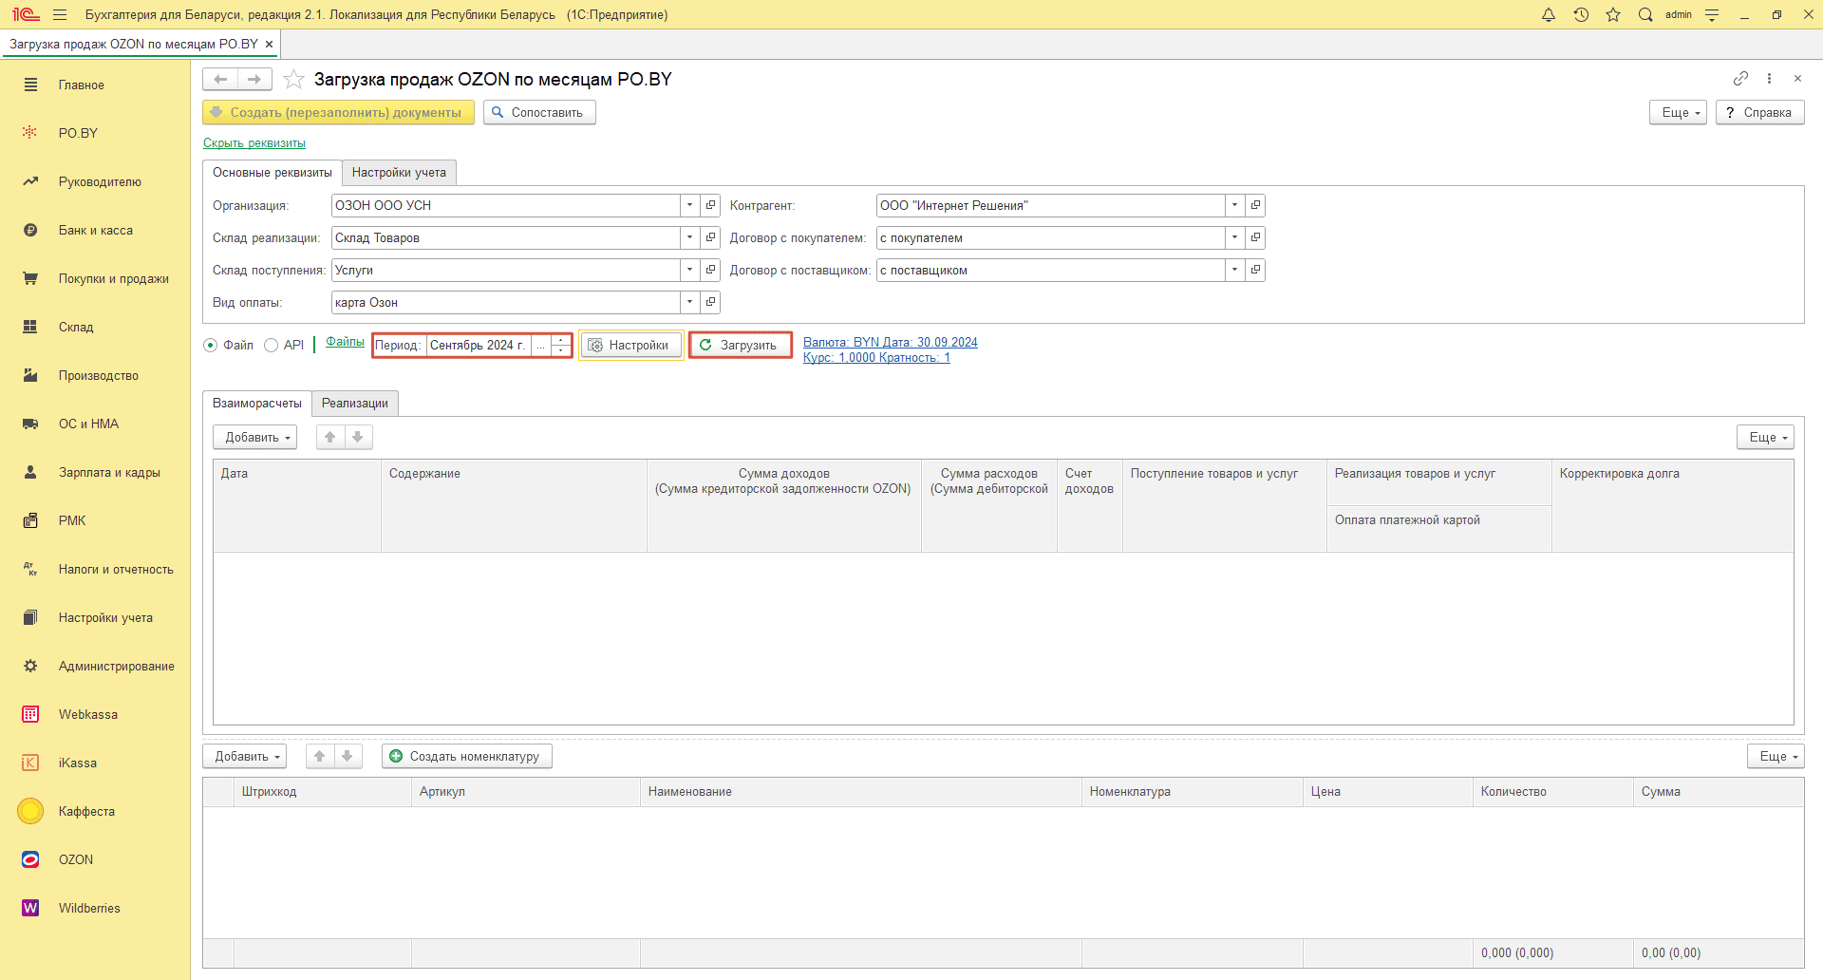Switch to Реализации tab

pyautogui.click(x=355, y=403)
